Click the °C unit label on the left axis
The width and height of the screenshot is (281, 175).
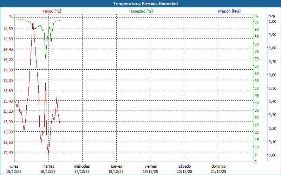pyautogui.click(x=11, y=16)
